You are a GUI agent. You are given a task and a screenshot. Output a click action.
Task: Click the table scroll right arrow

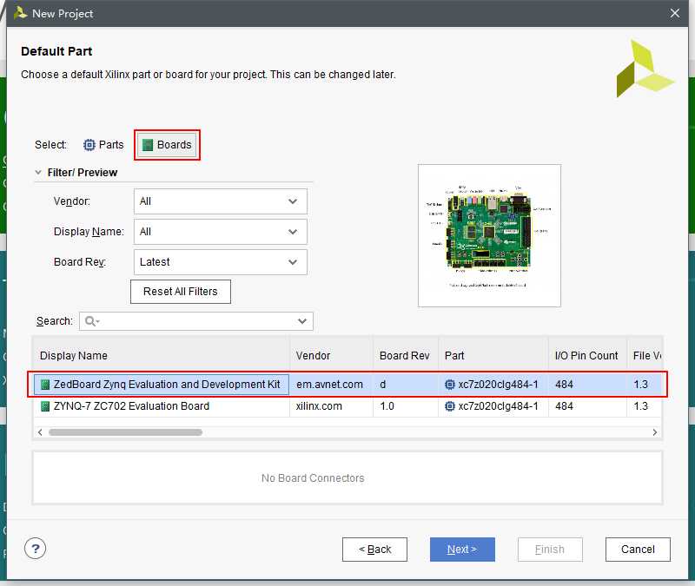[655, 432]
